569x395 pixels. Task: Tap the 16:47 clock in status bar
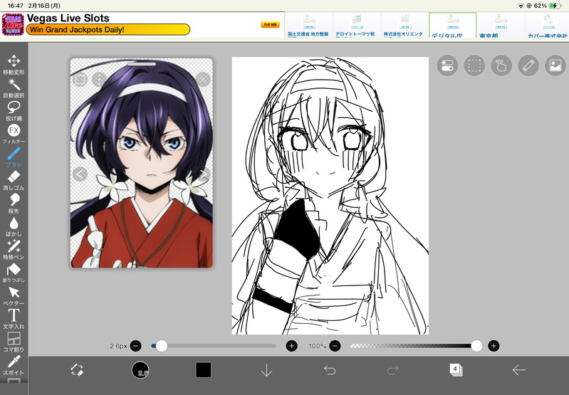tap(16, 6)
